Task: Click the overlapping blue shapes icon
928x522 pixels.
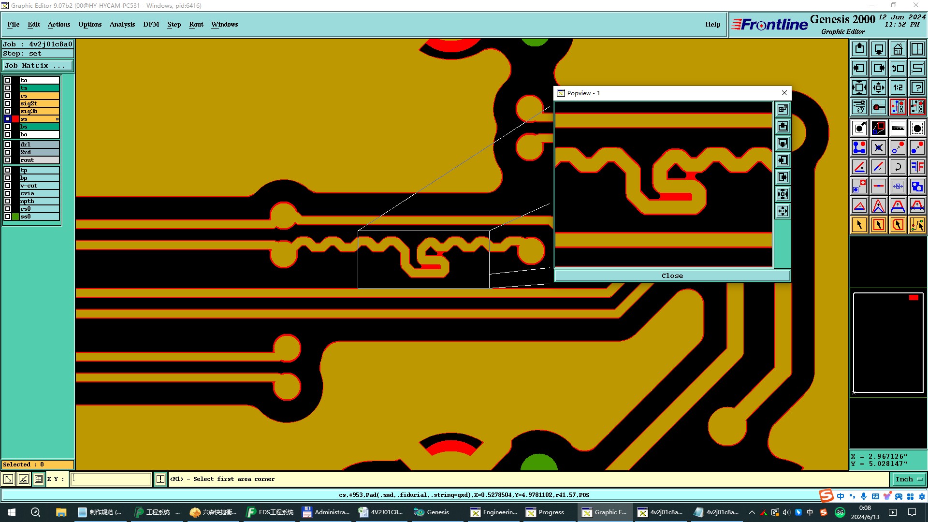Action: click(x=917, y=186)
